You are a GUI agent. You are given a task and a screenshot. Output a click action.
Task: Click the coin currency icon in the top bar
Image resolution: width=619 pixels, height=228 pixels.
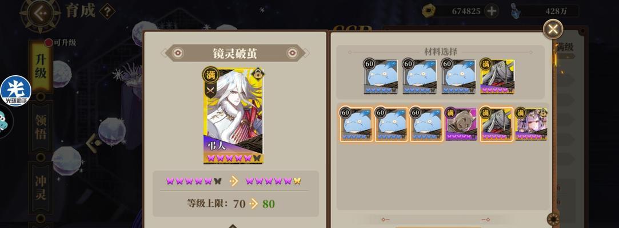428,11
